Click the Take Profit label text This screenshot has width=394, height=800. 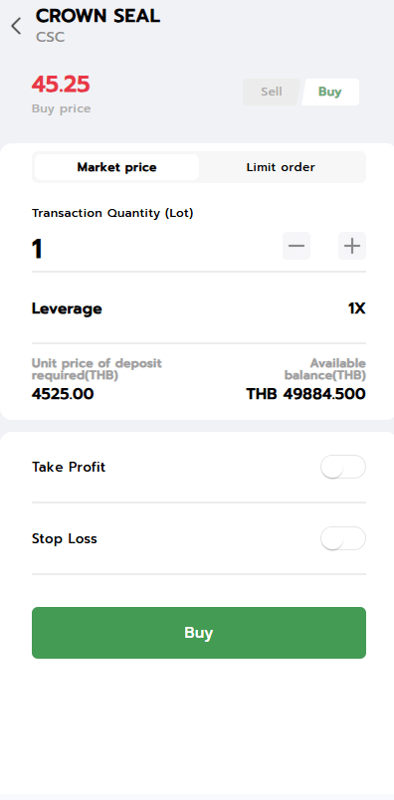point(69,467)
